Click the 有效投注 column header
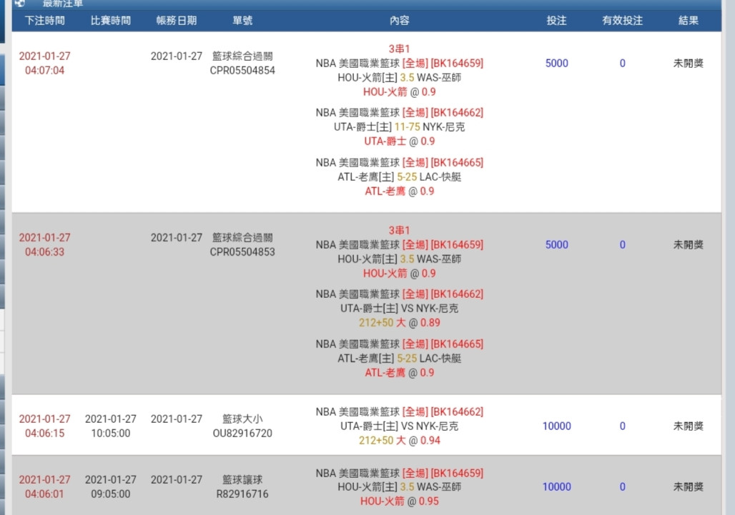This screenshot has height=515, width=735. (x=623, y=21)
